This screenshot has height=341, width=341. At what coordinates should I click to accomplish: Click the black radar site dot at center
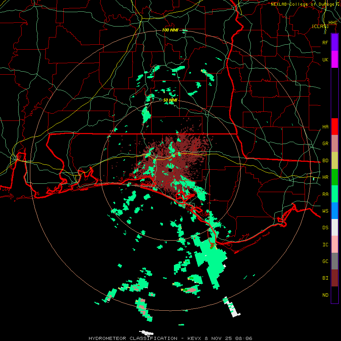(170, 170)
